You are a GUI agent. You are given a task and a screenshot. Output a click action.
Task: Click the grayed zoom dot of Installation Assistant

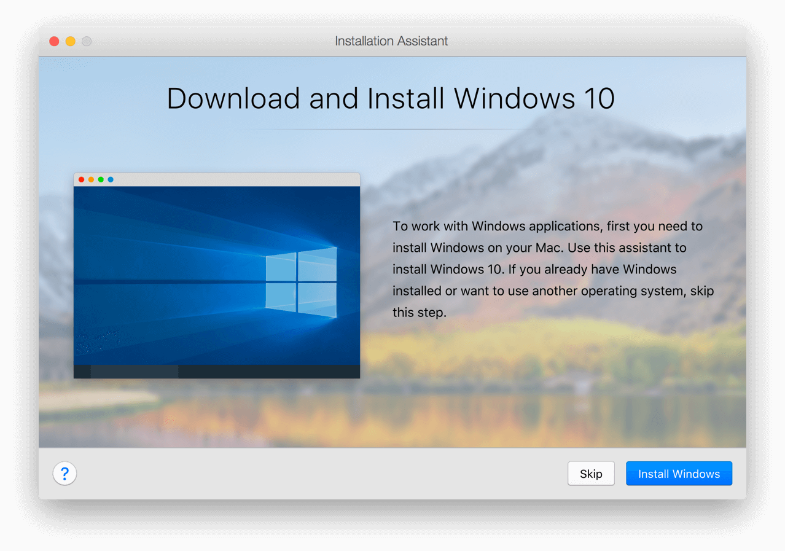pyautogui.click(x=87, y=41)
